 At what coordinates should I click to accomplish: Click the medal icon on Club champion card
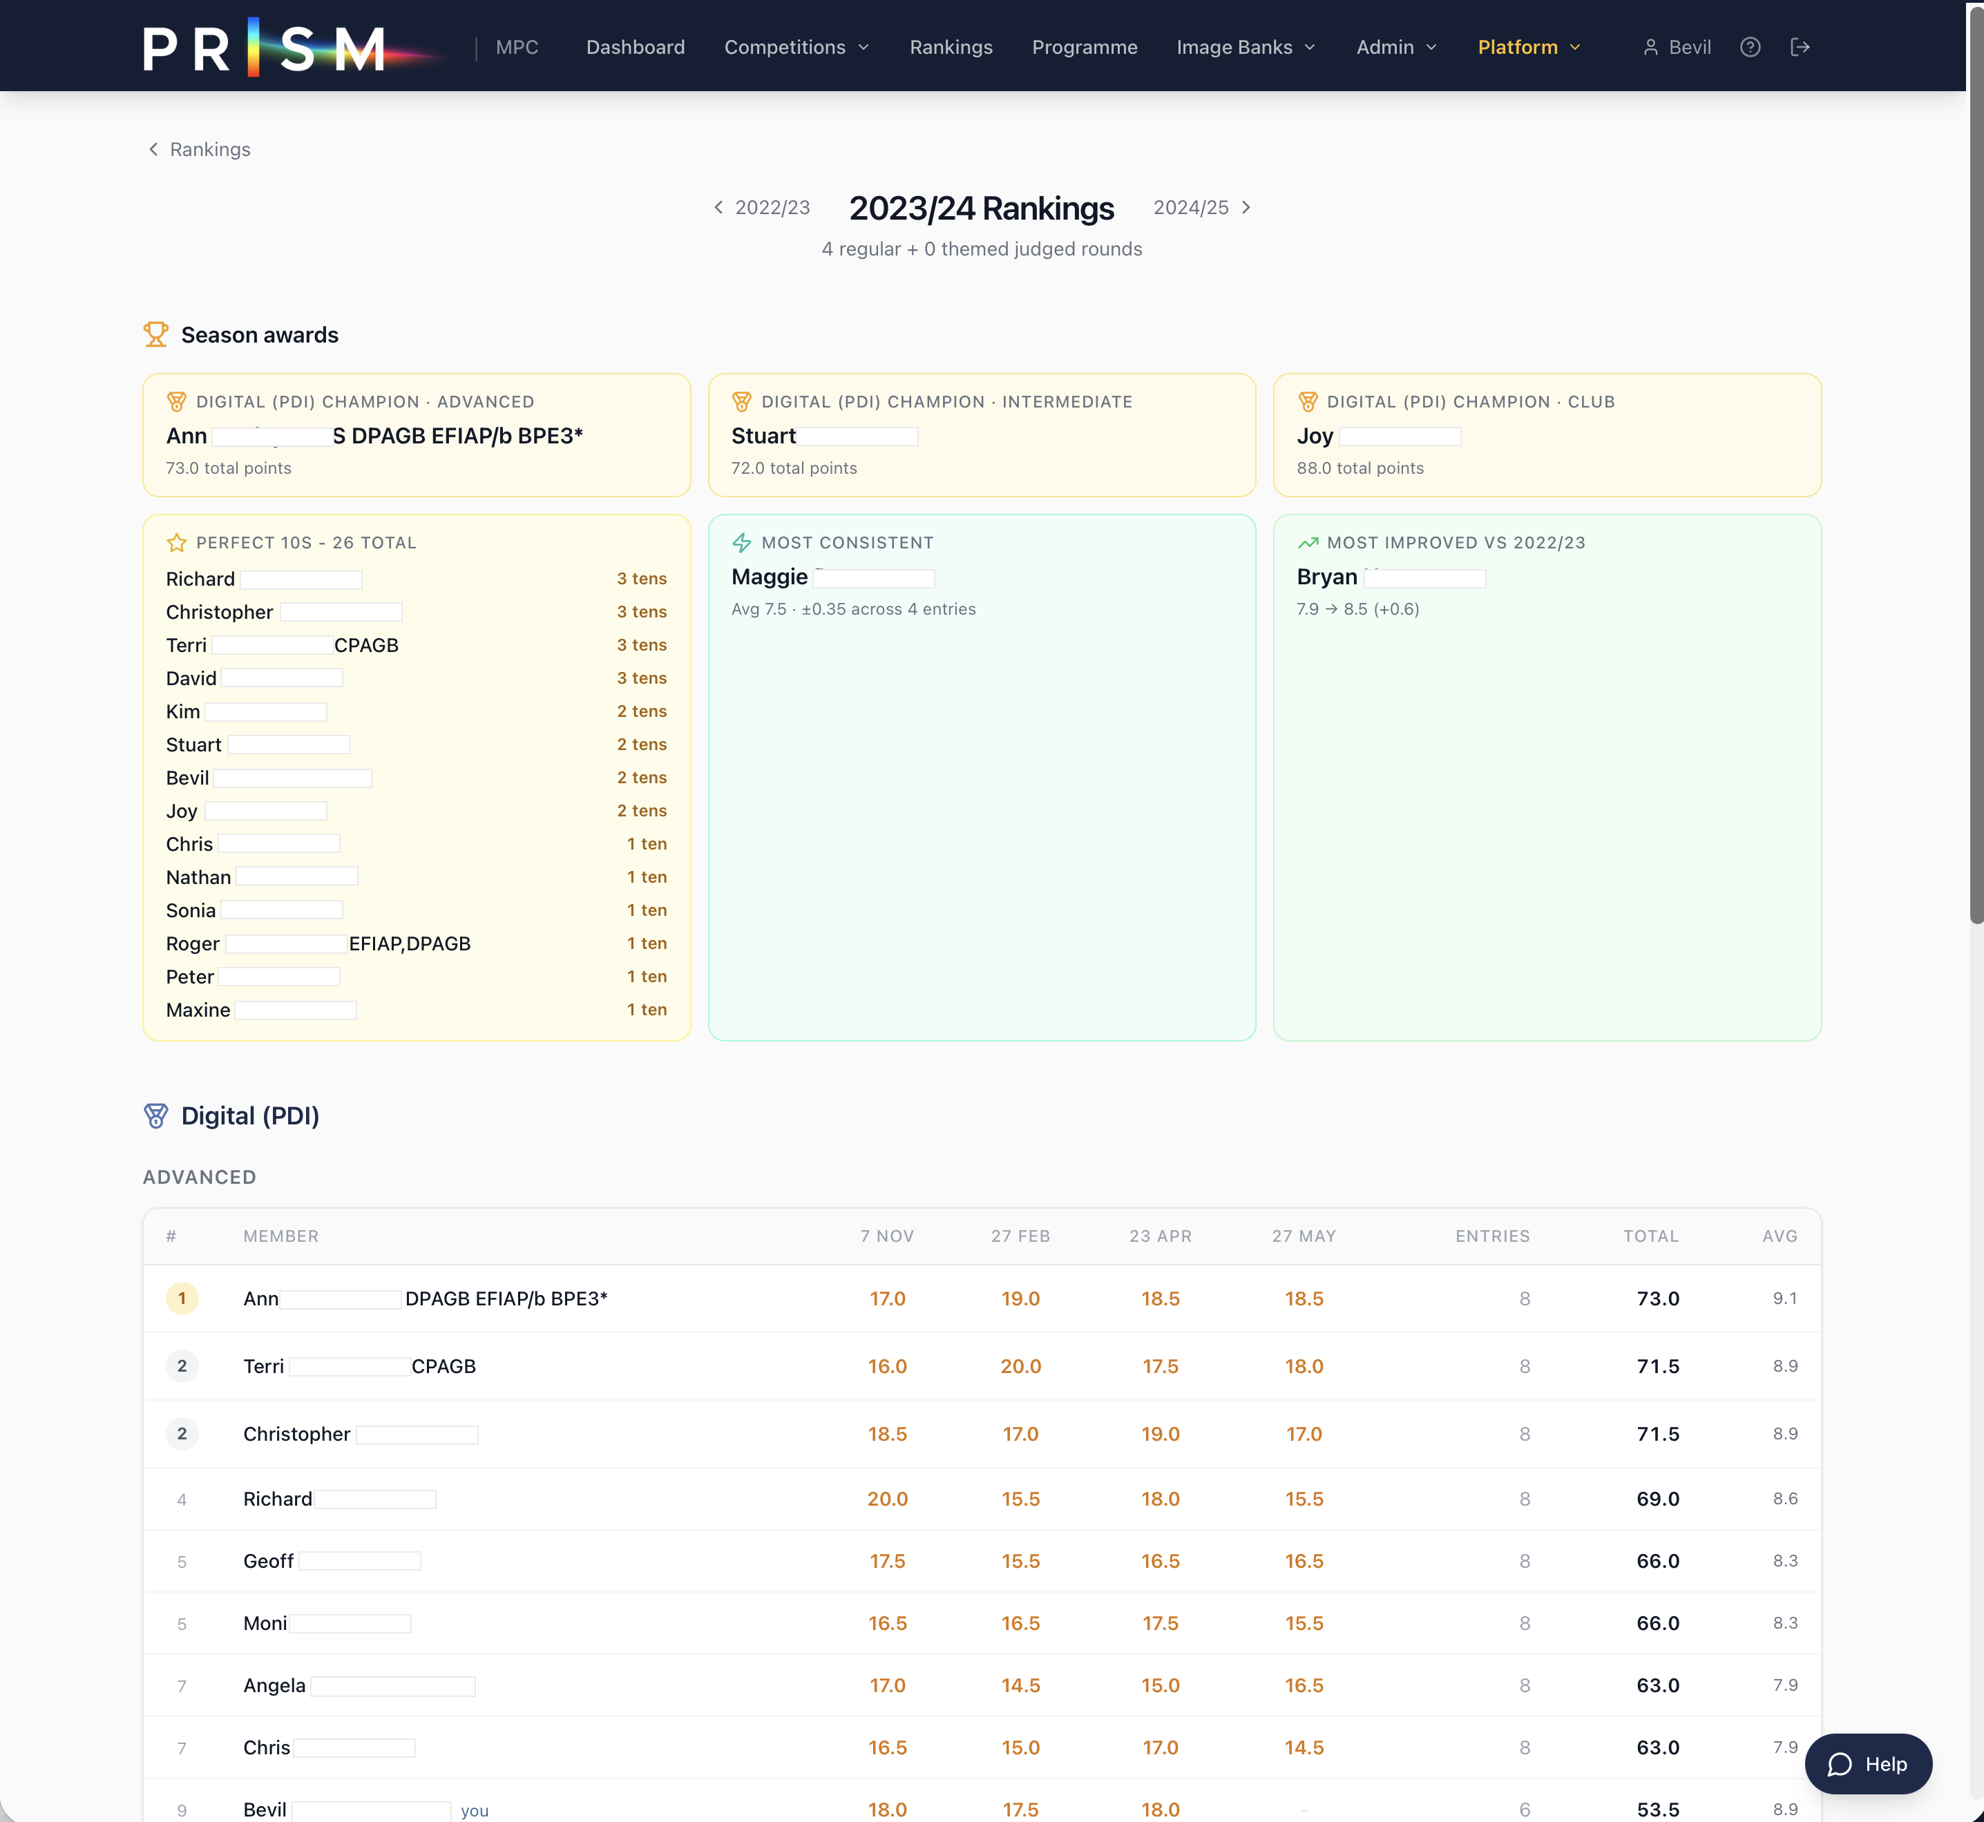coord(1308,402)
